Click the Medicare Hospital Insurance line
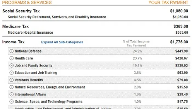The width and height of the screenshot is (192, 109). click(x=30, y=32)
